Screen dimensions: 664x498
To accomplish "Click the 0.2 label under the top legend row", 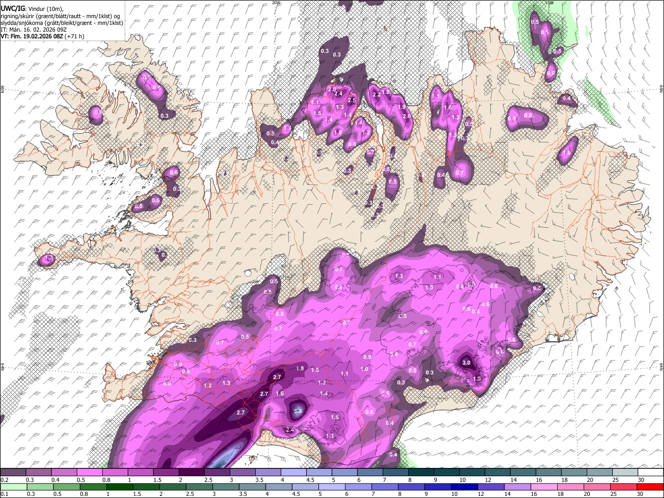I will tap(4, 480).
